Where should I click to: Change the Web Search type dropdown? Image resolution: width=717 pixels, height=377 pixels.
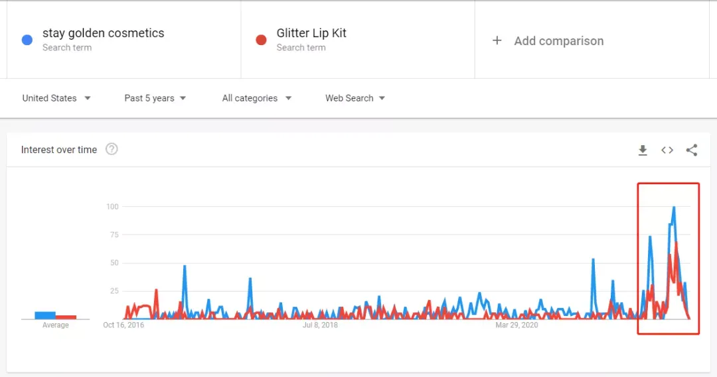(355, 98)
